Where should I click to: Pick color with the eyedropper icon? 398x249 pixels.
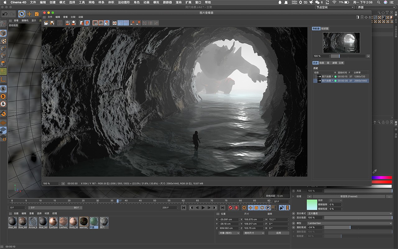(375, 171)
